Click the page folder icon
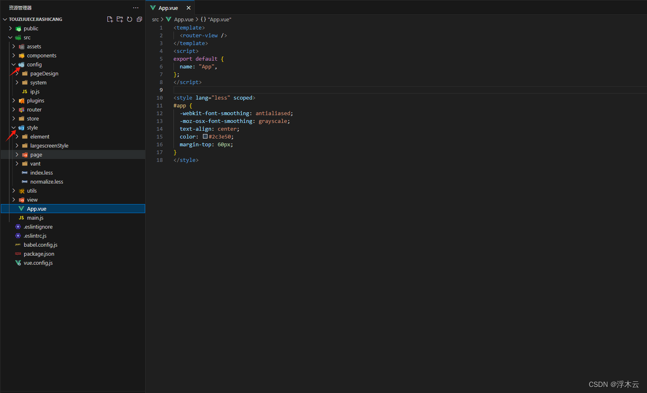 pyautogui.click(x=25, y=155)
